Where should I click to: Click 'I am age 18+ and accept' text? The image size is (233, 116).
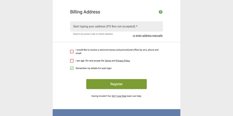(x=90, y=61)
